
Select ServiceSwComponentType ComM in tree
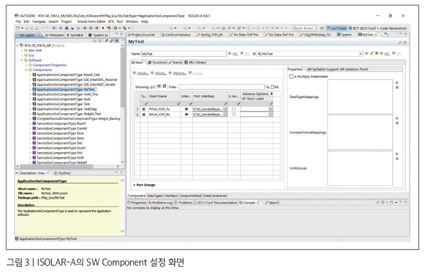[x=60, y=129]
